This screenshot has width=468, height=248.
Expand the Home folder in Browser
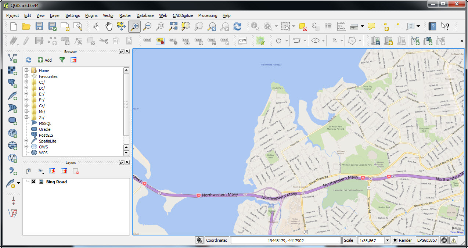(x=26, y=71)
